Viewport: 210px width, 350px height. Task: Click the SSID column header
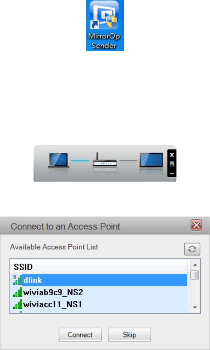[x=99, y=267]
